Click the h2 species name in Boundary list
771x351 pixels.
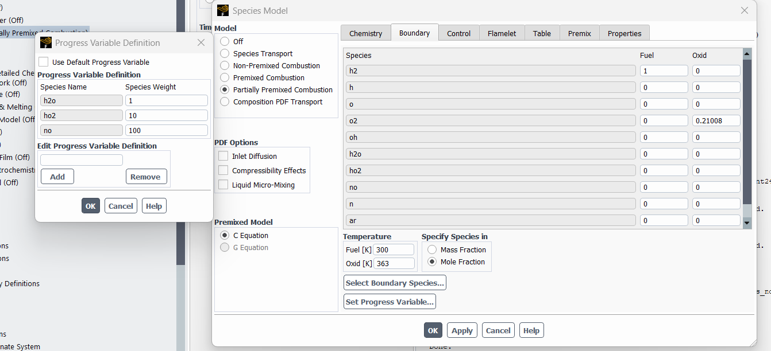[x=491, y=71]
